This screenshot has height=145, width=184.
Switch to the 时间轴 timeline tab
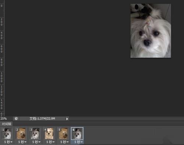(7, 124)
